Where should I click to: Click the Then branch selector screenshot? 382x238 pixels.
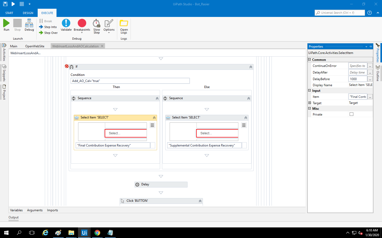[112, 132]
